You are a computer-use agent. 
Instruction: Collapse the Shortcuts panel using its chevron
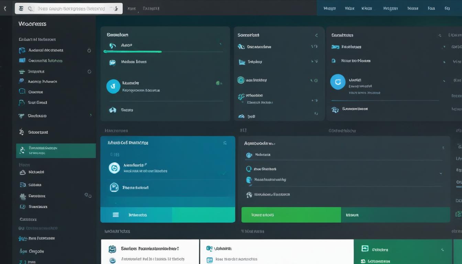(x=316, y=35)
